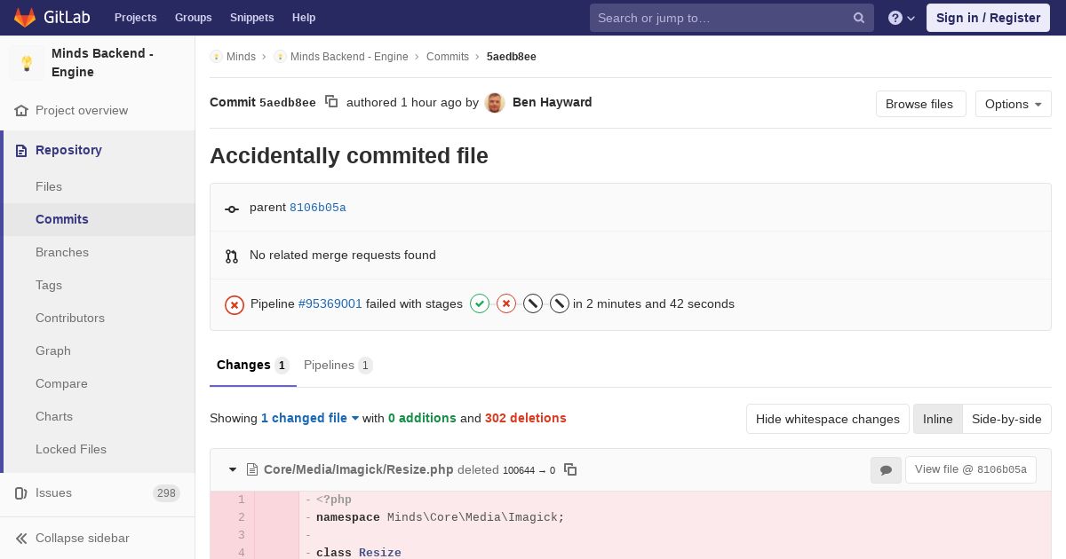1066x559 pixels.
Task: Click the first skipped stage icon
Action: (x=533, y=304)
